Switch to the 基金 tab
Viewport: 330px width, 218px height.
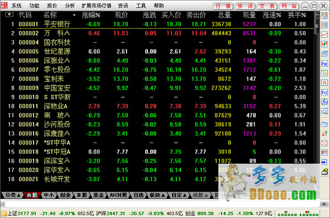coord(98,195)
